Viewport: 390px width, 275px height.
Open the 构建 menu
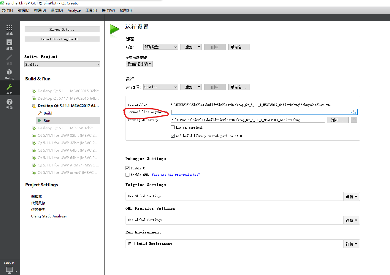pos(40,10)
